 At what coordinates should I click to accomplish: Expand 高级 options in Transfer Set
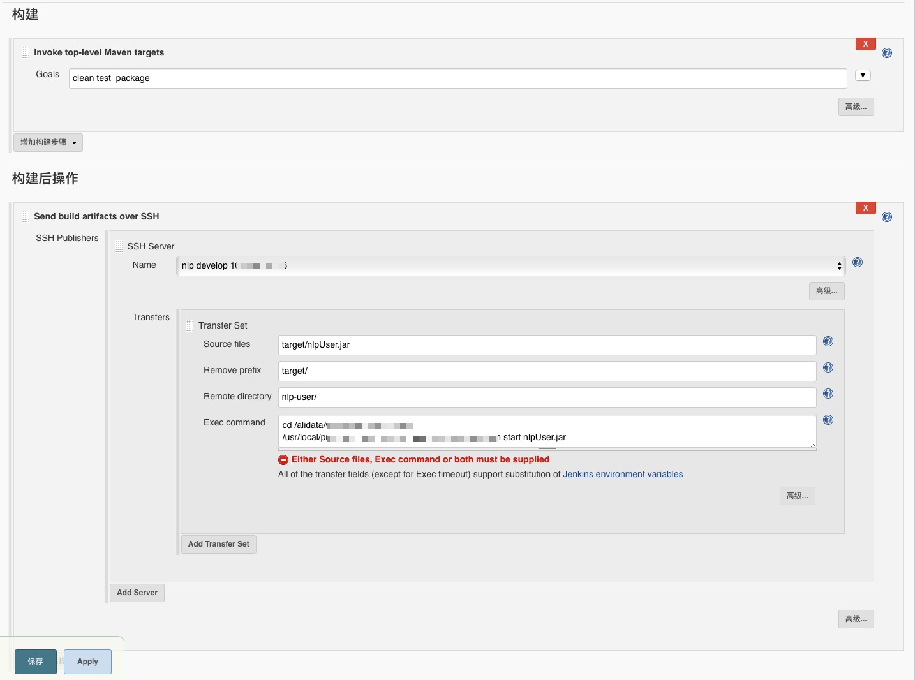coord(797,496)
